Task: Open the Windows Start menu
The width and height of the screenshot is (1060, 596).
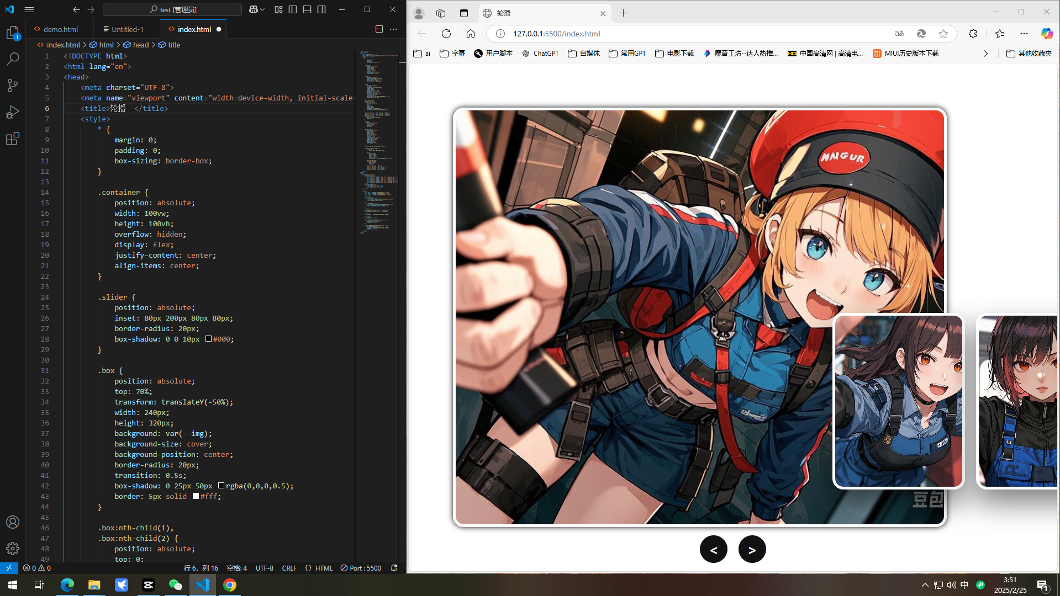Action: coord(13,585)
